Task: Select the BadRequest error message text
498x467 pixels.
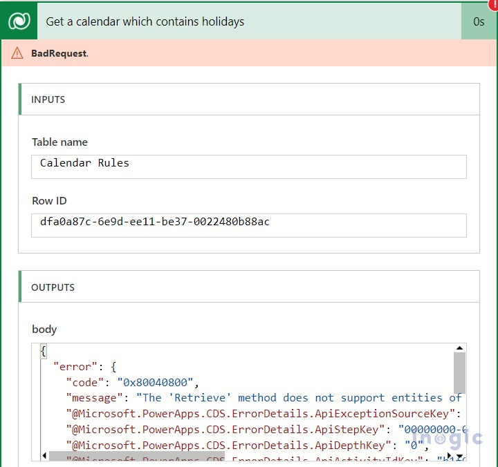Action: click(x=59, y=53)
